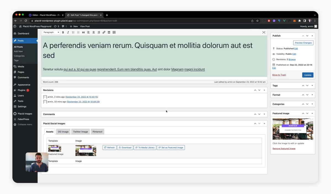This screenshot has width=331, height=194.
Task: Align text right in editor
Action: (99, 32)
